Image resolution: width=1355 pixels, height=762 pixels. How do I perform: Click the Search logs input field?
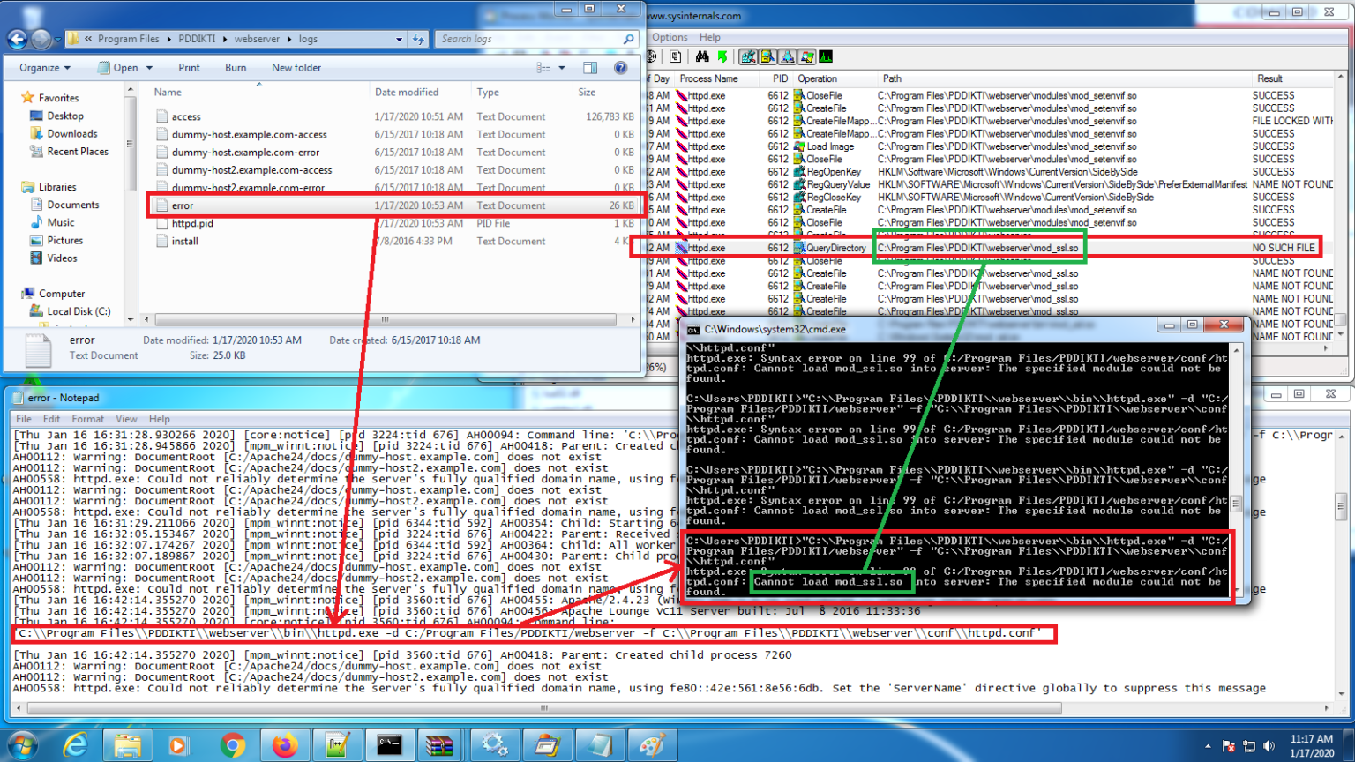pyautogui.click(x=529, y=39)
